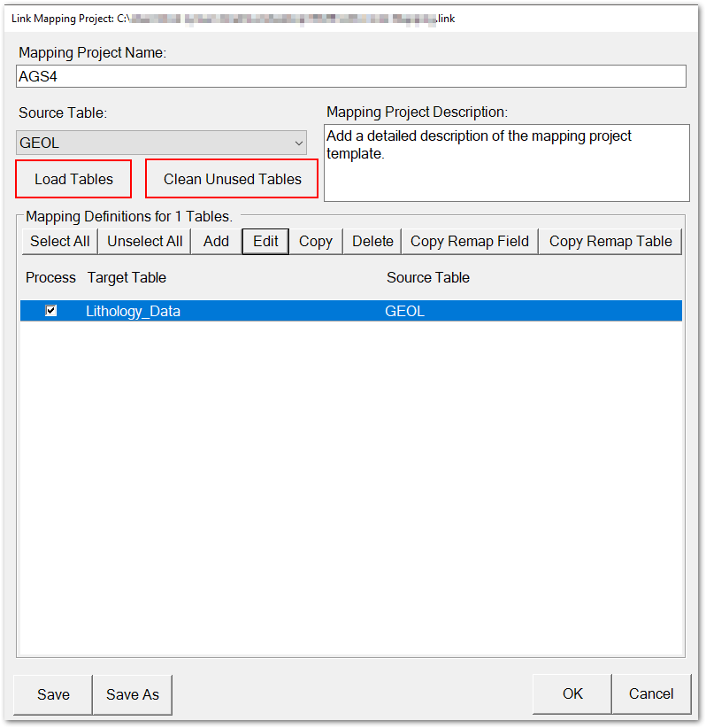The height and width of the screenshot is (728, 706).
Task: Cancel the mapping project dialog
Action: pyautogui.click(x=651, y=693)
